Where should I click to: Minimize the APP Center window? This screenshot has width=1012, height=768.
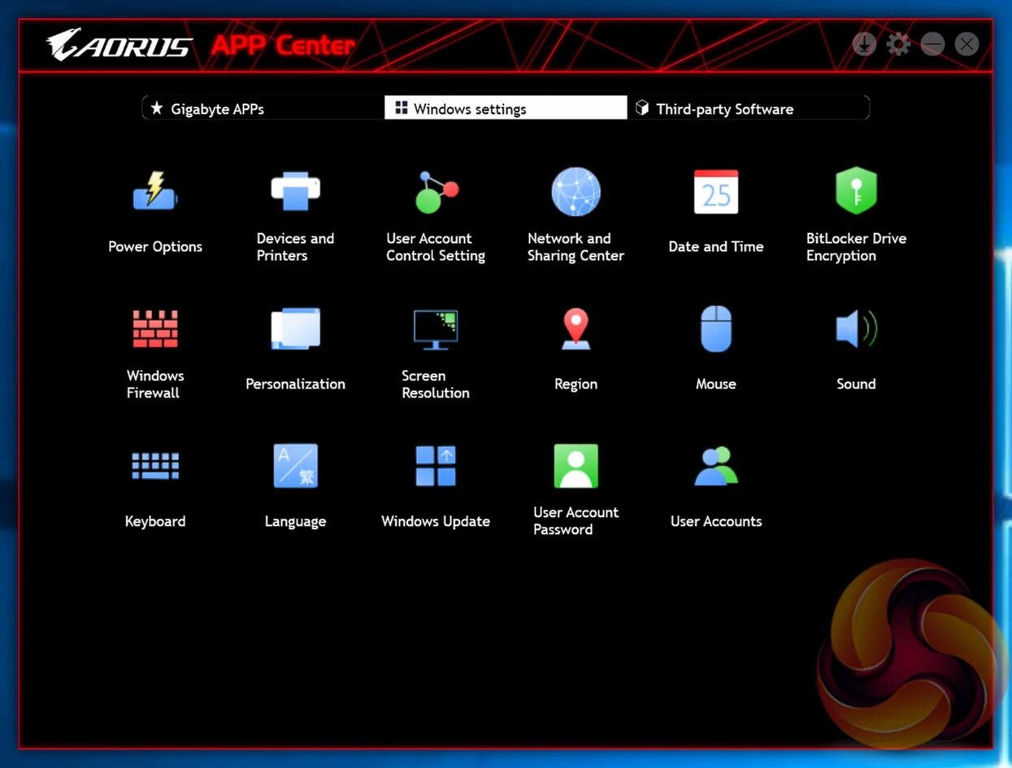pos(932,44)
